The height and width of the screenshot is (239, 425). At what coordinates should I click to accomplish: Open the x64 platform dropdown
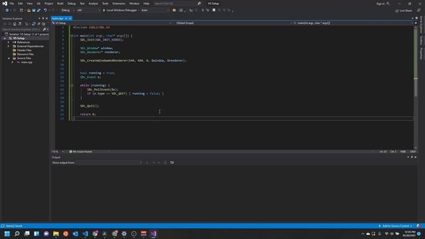click(x=88, y=11)
